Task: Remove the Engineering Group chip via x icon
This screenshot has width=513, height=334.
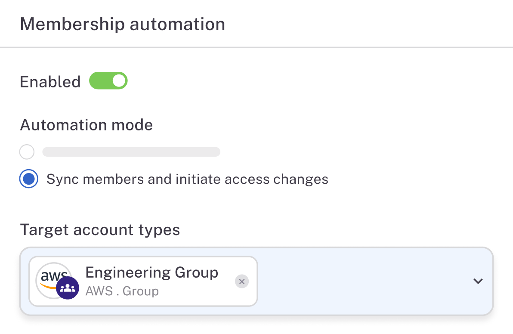Action: click(x=242, y=281)
